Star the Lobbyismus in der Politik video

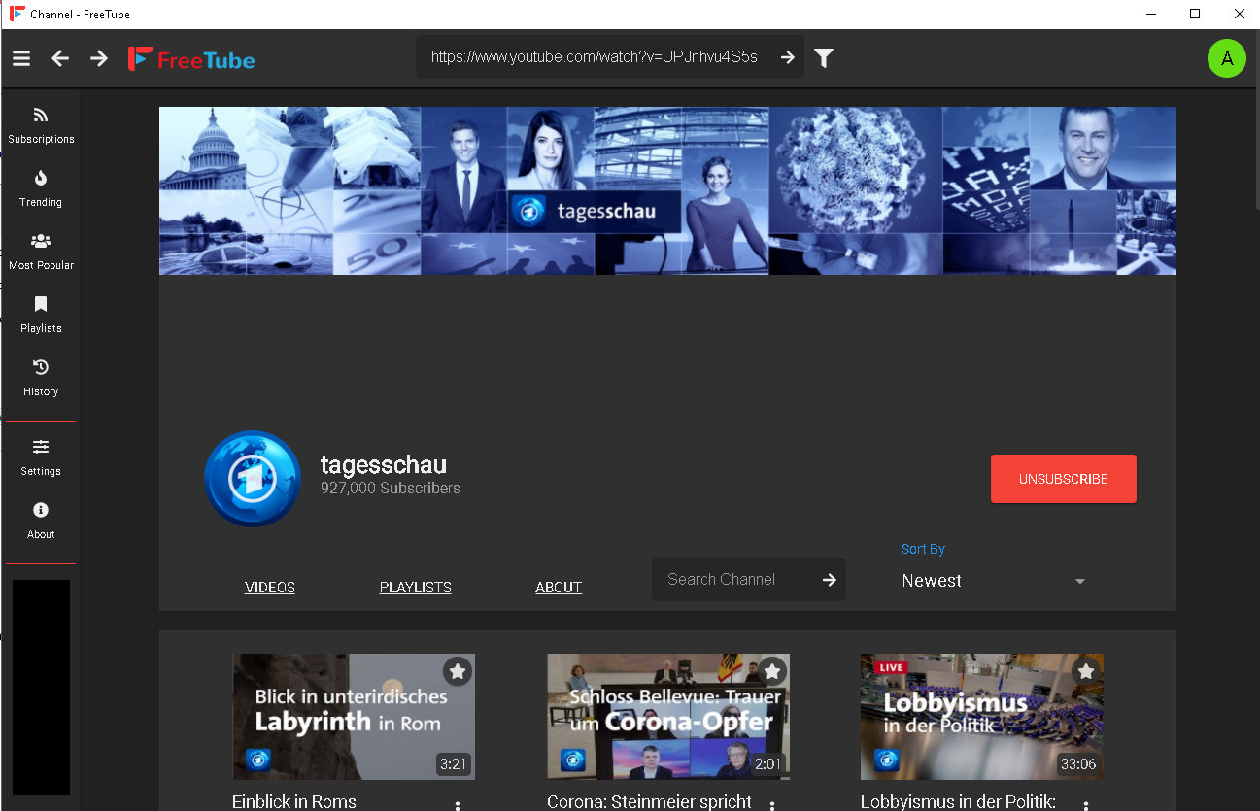pyautogui.click(x=1086, y=671)
